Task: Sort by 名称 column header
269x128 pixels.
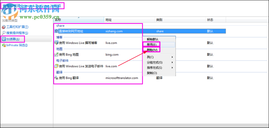Action: point(79,20)
